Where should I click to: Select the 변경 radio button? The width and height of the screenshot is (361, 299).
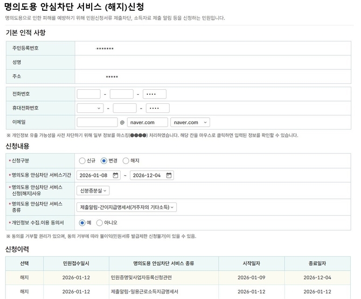click(x=104, y=160)
